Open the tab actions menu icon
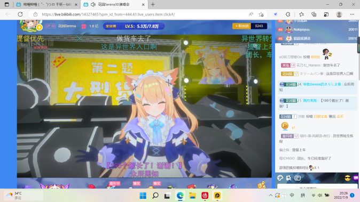This screenshot has width=360, height=202. (x=6, y=4)
